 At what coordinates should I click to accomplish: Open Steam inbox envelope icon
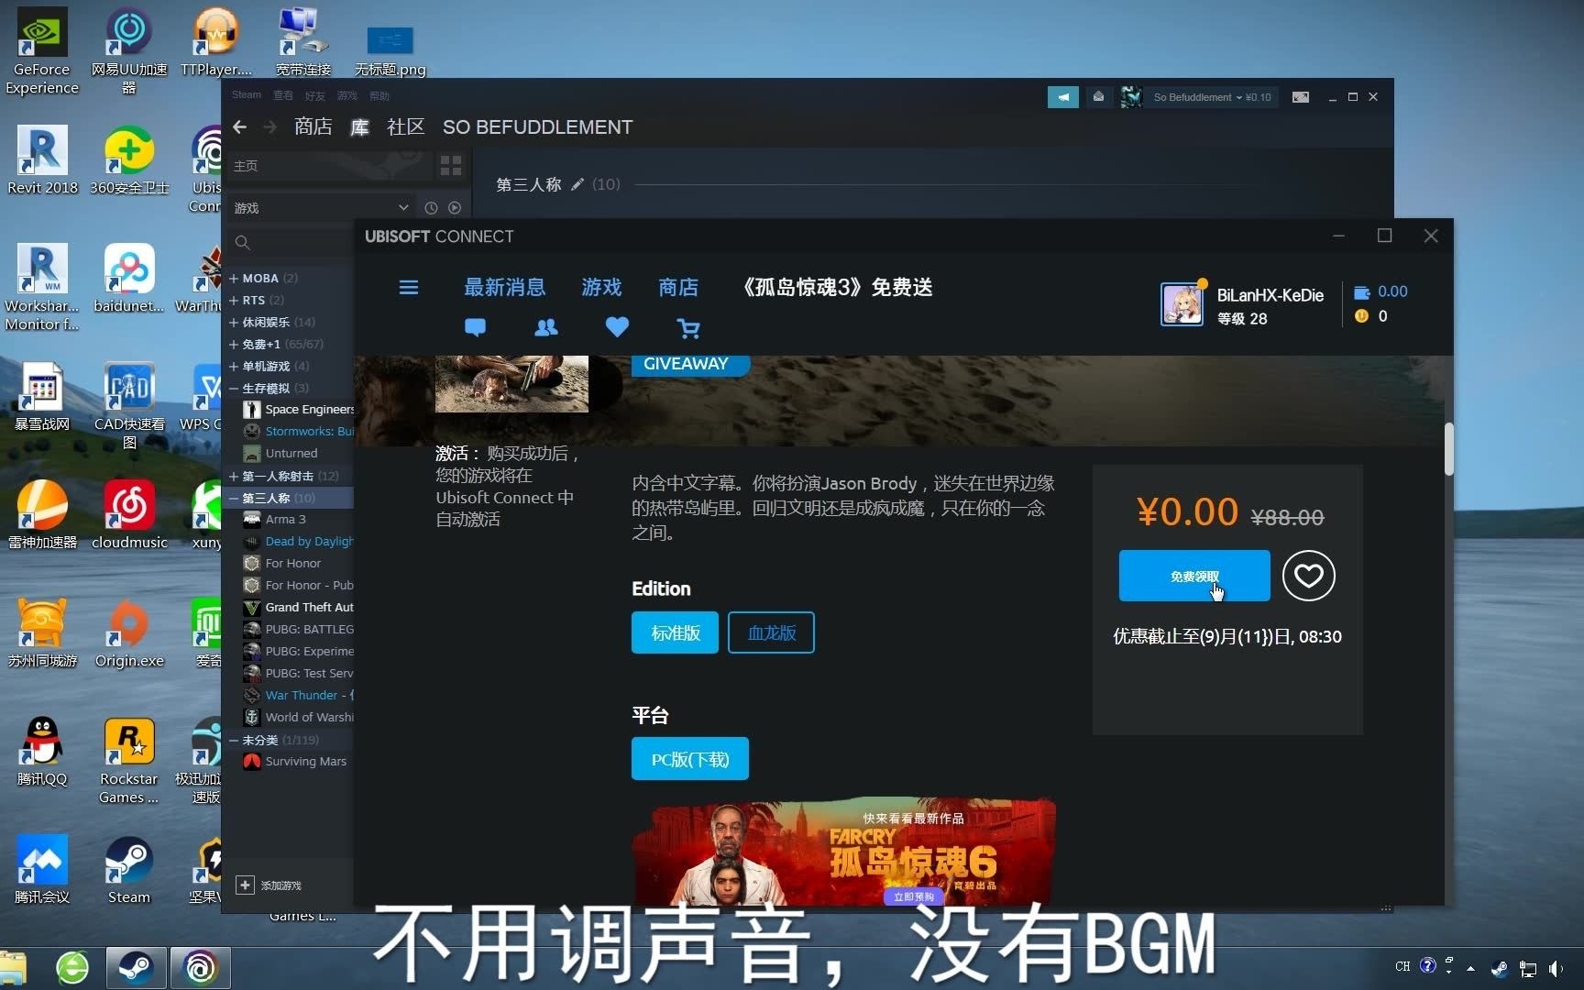(x=1098, y=96)
